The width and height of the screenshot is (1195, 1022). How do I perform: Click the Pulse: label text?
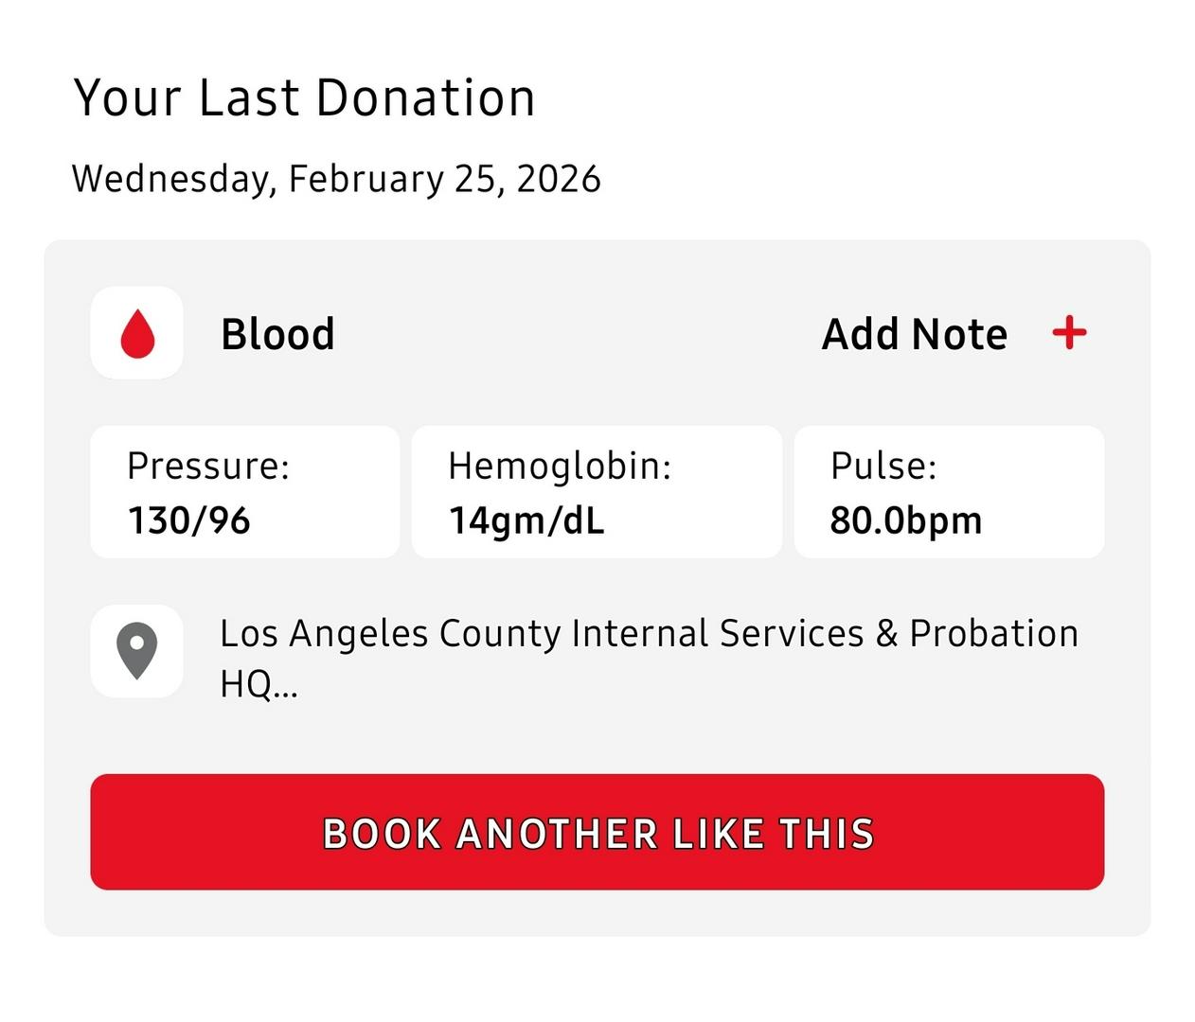(883, 466)
